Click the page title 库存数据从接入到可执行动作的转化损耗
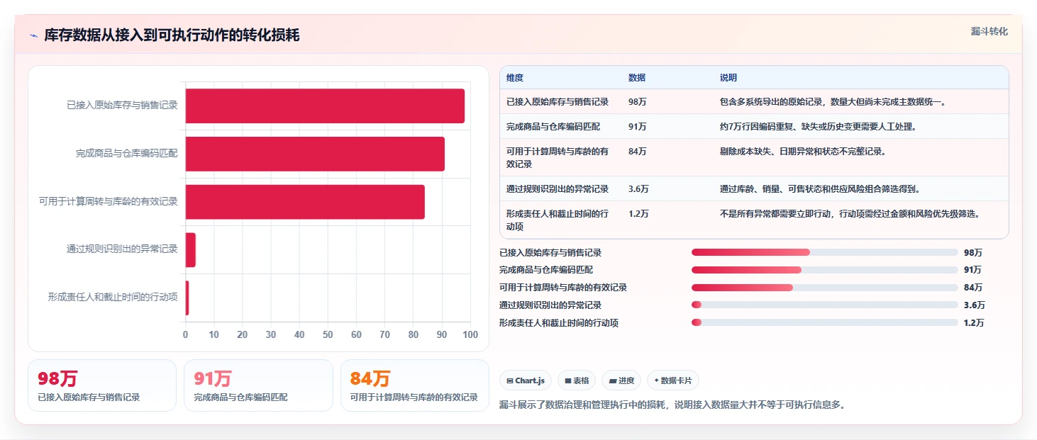 click(172, 35)
